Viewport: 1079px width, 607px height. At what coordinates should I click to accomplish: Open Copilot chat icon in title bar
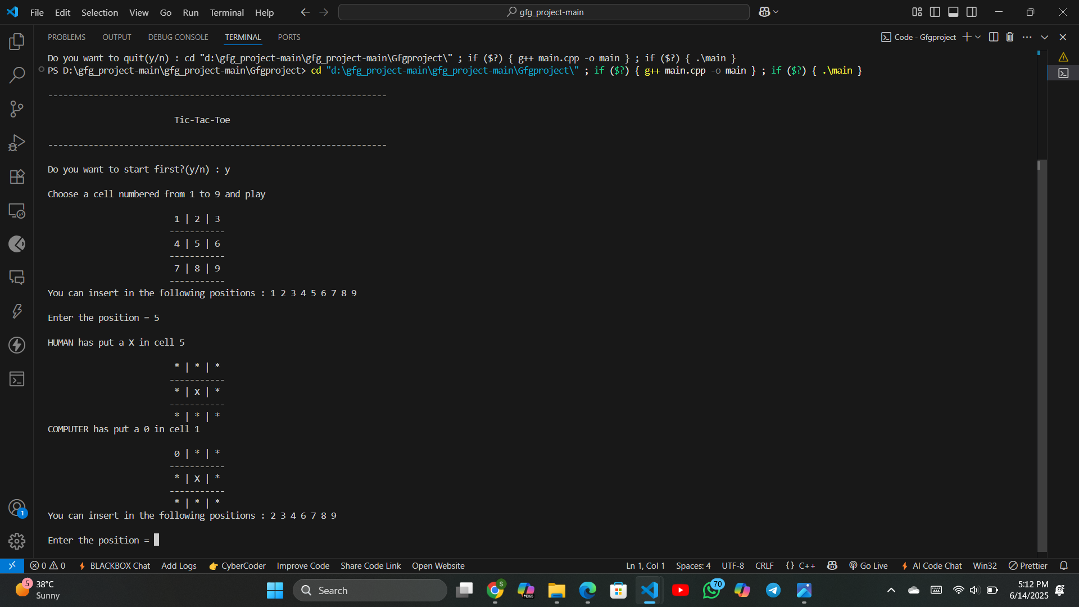(x=764, y=12)
